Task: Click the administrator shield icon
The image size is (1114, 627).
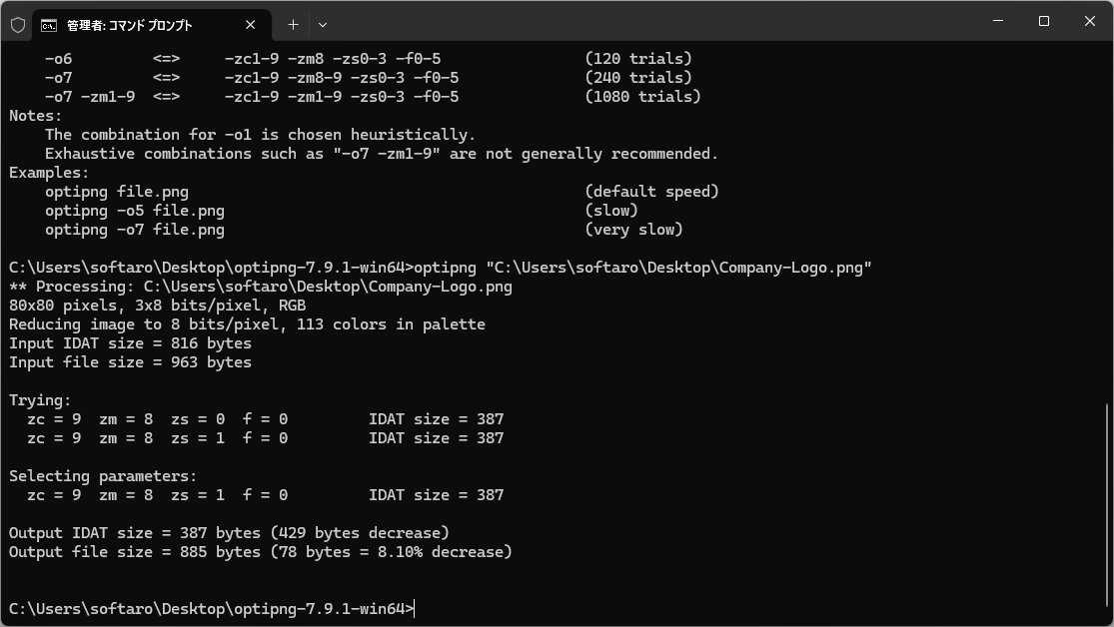Action: click(x=18, y=25)
